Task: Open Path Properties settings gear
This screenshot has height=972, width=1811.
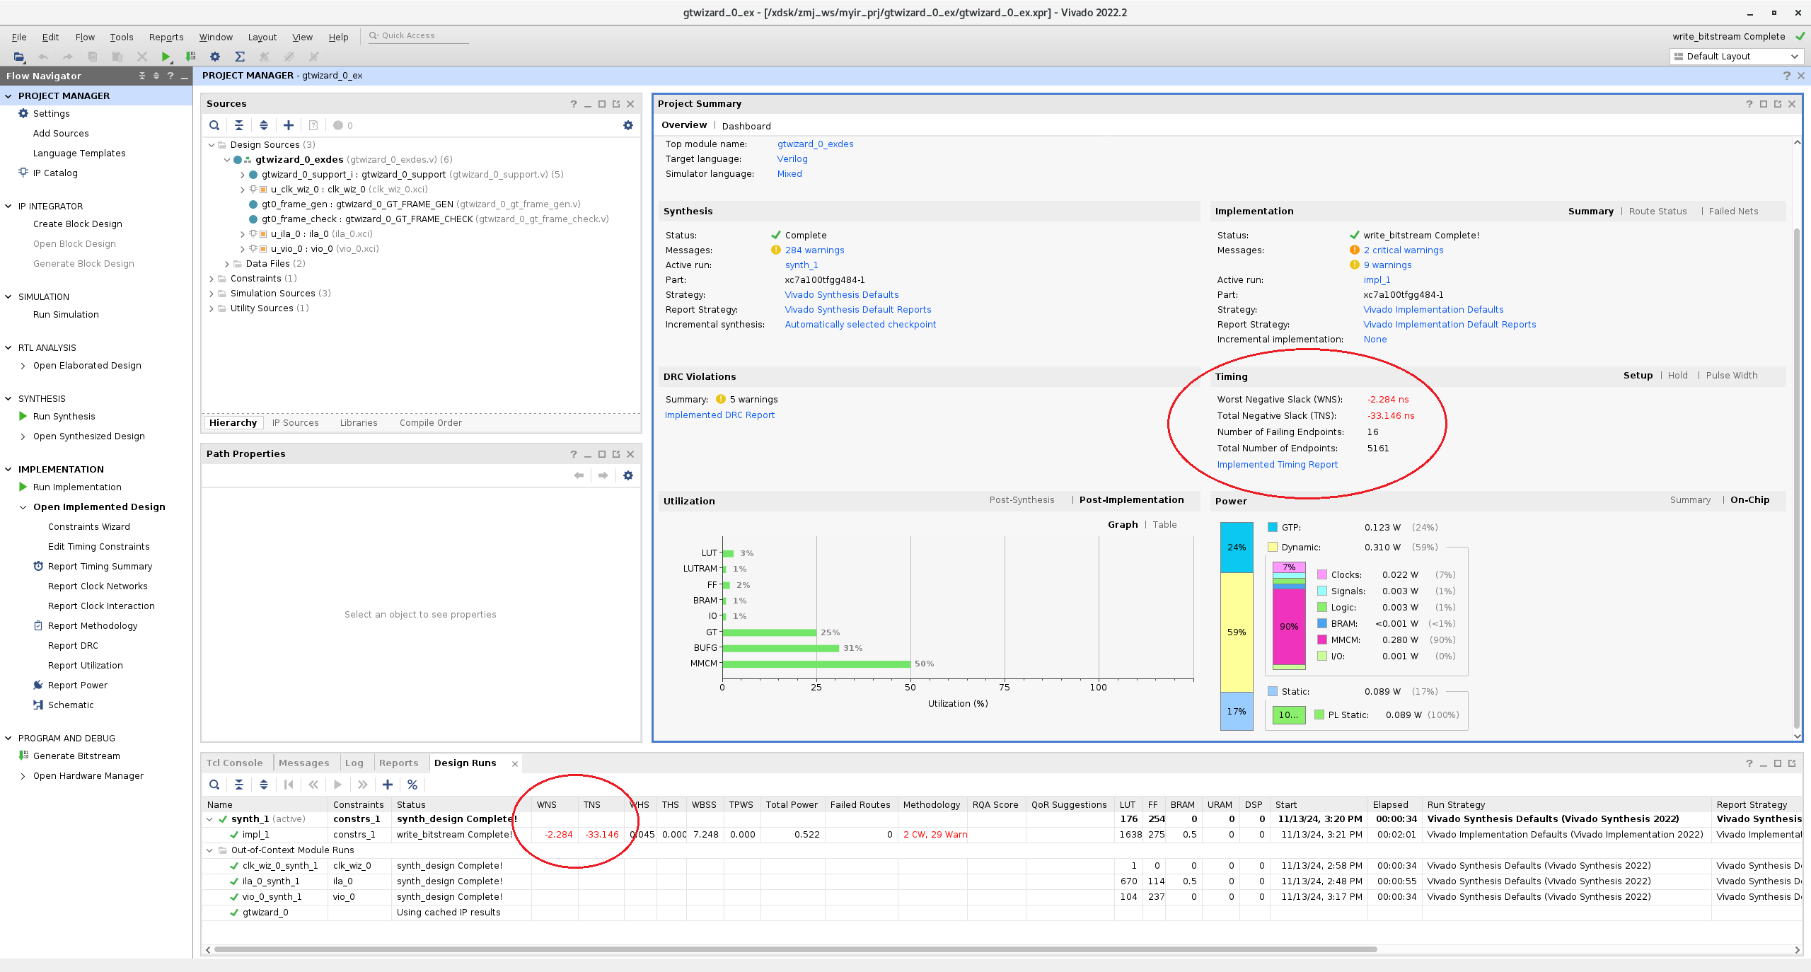Action: point(628,475)
